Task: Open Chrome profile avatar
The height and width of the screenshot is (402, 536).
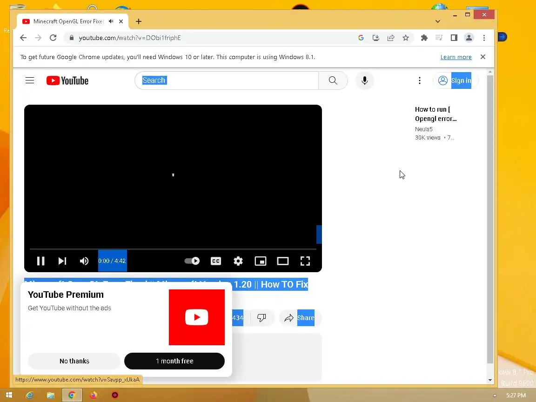Action: click(469, 38)
